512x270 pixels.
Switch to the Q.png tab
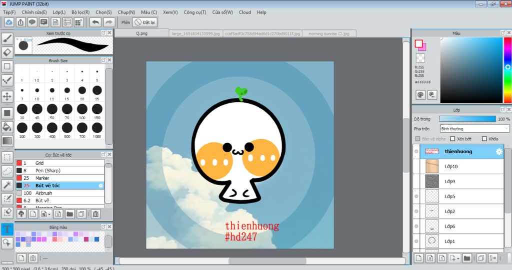(x=141, y=33)
